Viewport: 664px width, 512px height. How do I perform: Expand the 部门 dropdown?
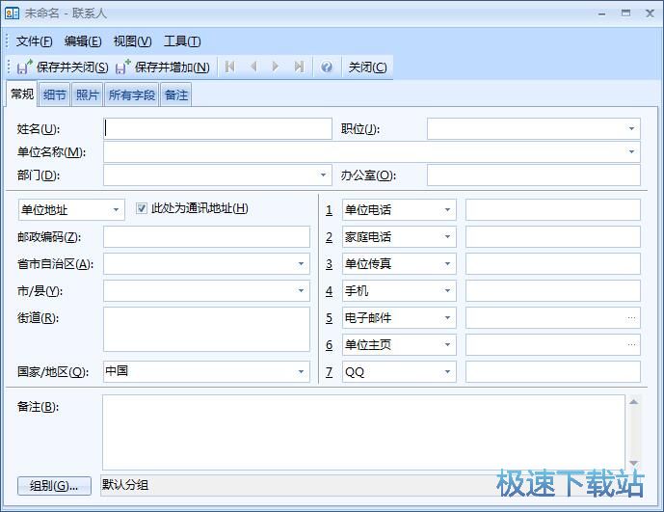tap(323, 175)
